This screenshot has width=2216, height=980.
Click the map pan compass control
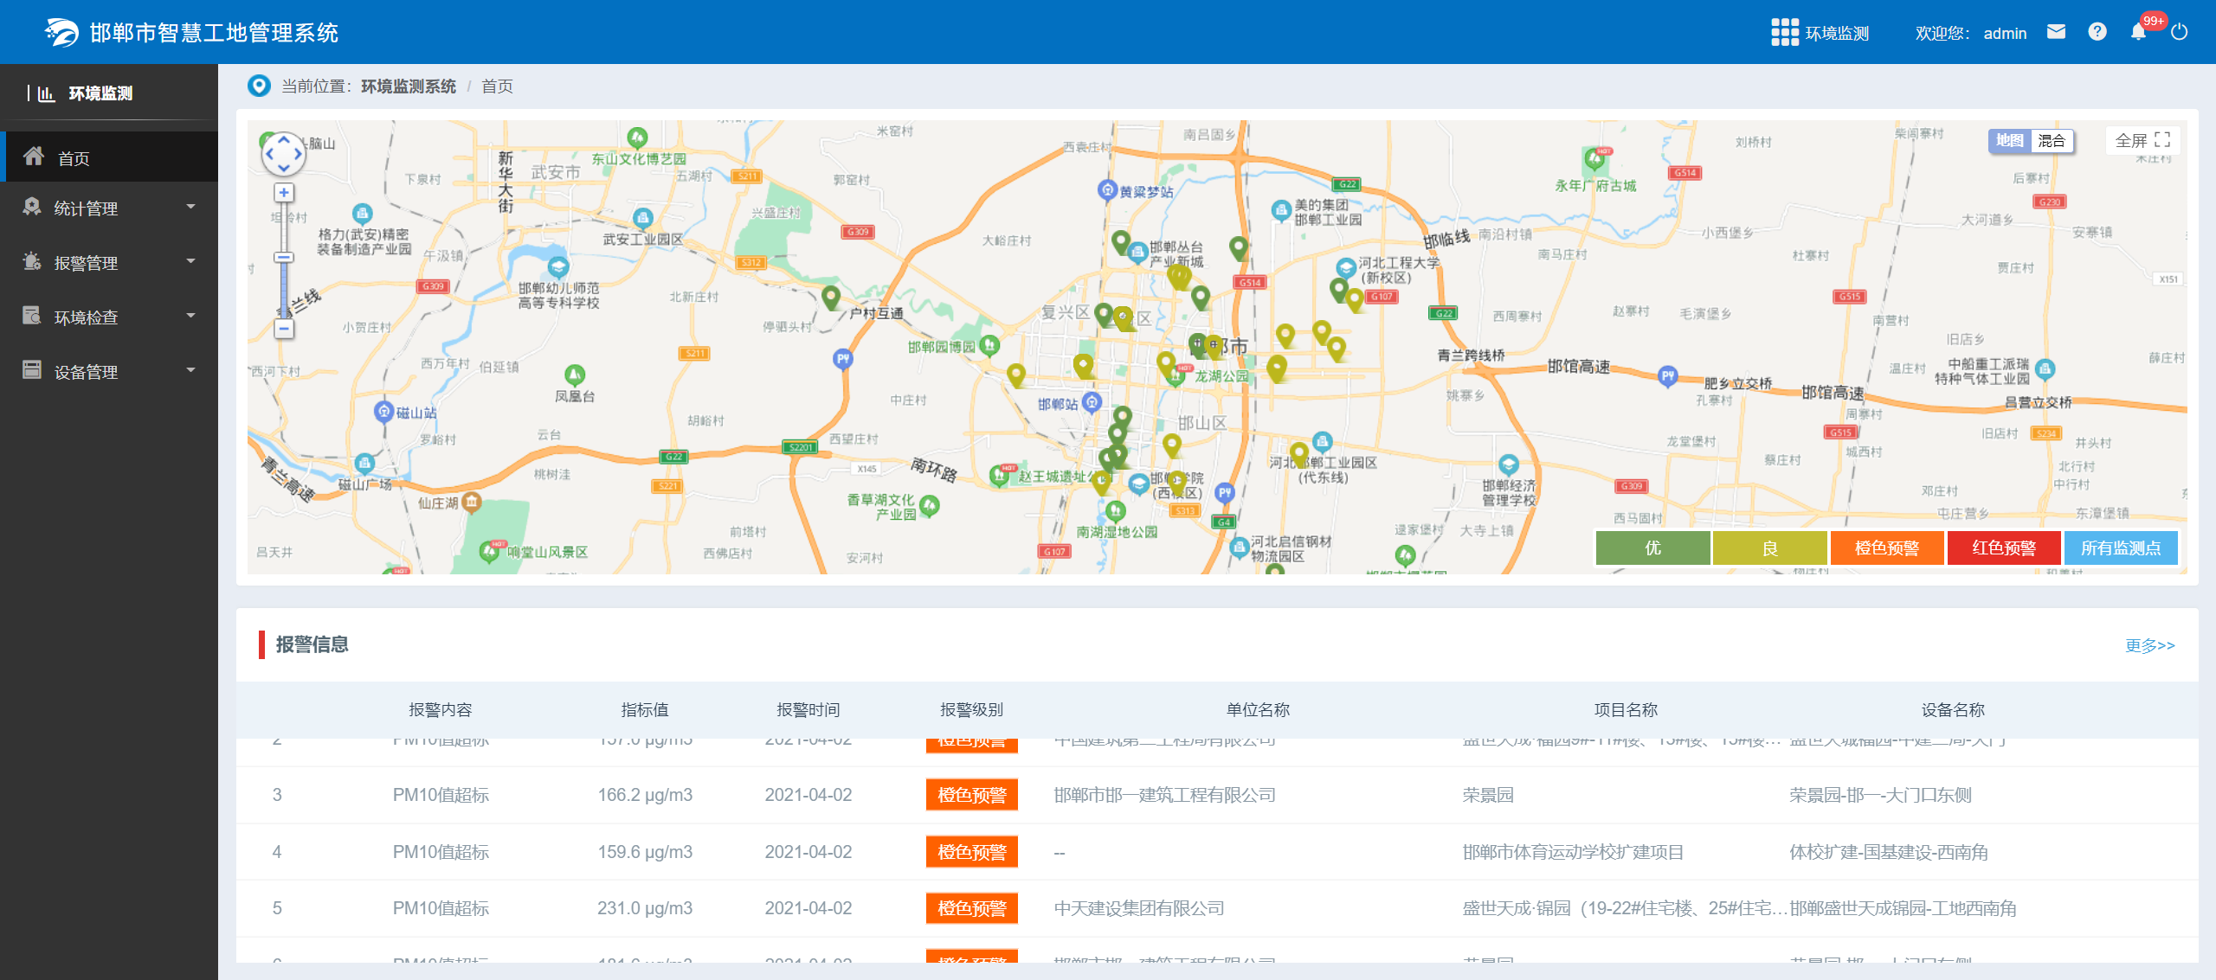[x=283, y=155]
